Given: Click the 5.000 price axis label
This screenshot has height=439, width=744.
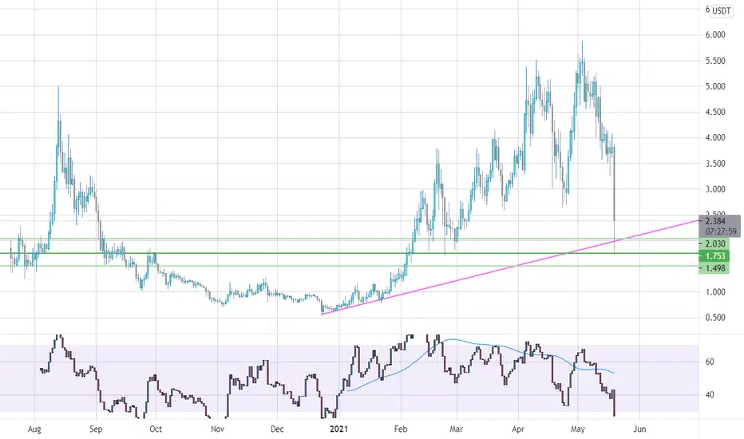Looking at the screenshot, I should (715, 86).
